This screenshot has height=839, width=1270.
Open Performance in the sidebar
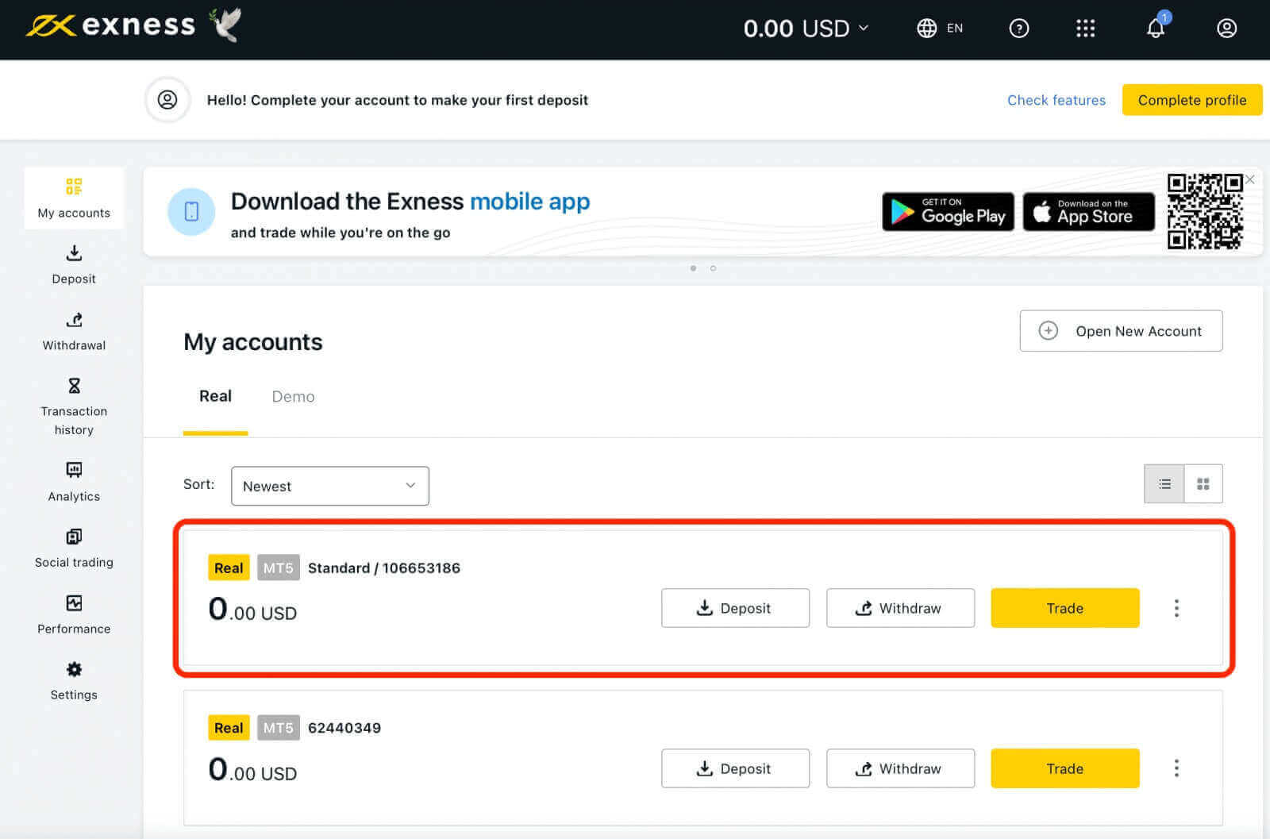(x=74, y=615)
